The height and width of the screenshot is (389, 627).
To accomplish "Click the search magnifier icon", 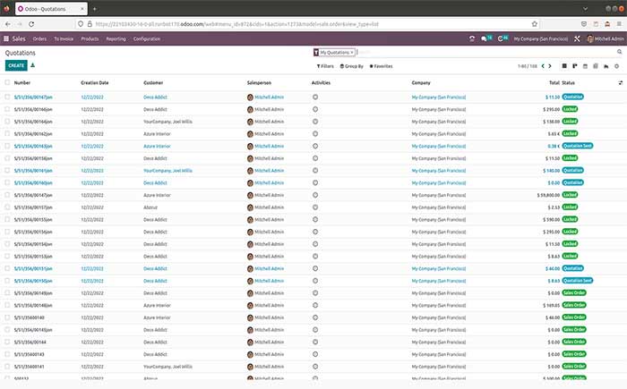I will [x=620, y=52].
